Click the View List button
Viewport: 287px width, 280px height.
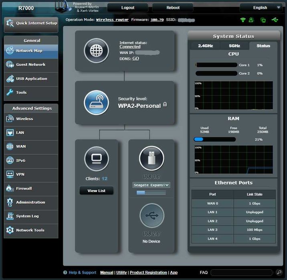[x=96, y=191]
